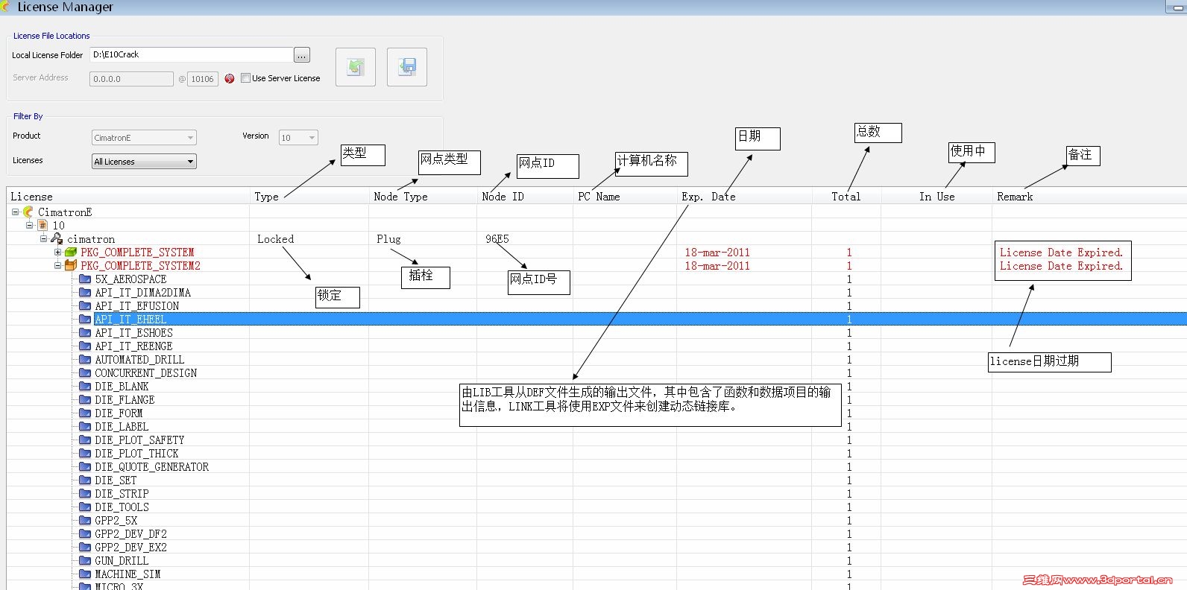
Task: Enable the Use Server License checkbox
Action: (x=245, y=78)
